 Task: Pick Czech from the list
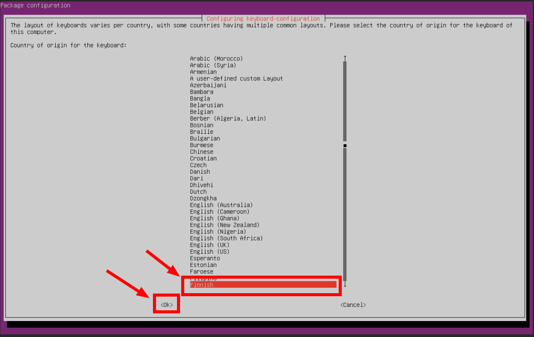click(198, 165)
